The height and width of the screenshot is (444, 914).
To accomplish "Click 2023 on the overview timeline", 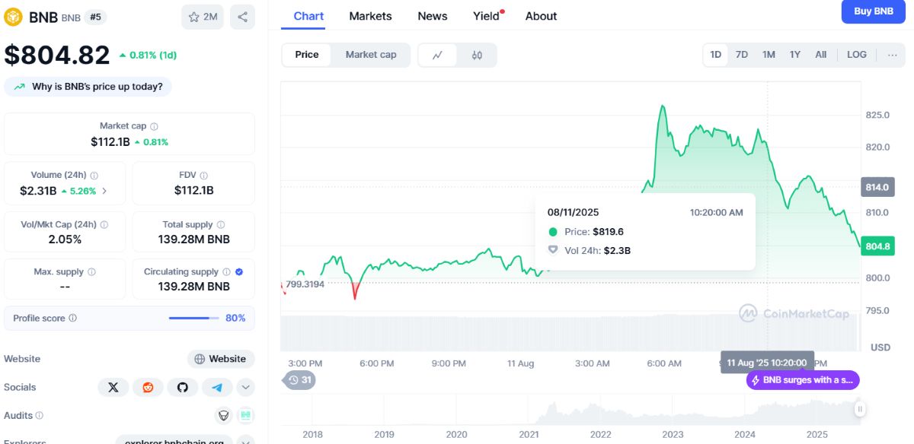I will (673, 434).
